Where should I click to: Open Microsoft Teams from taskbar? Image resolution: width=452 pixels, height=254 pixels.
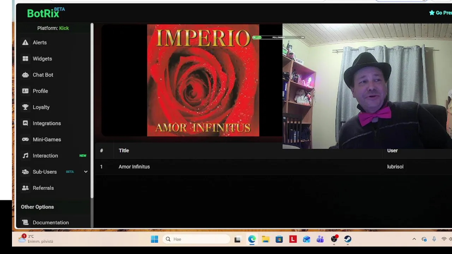pyautogui.click(x=320, y=239)
